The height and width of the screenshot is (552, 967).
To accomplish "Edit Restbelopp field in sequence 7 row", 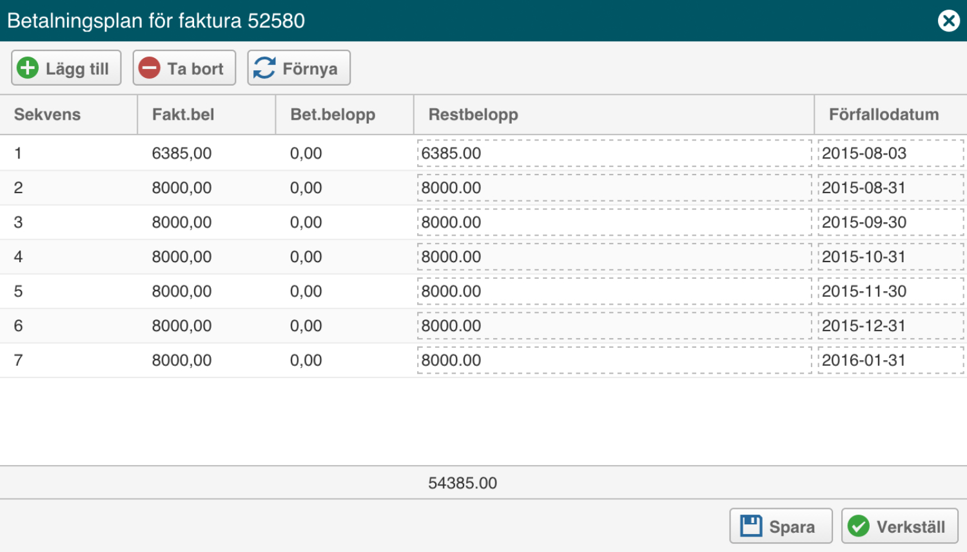I will coord(614,360).
